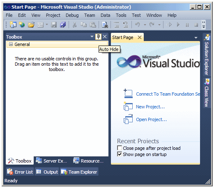The width and height of the screenshot is (214, 188).
Task: Uncheck Show page on startup
Action: [x=120, y=154]
